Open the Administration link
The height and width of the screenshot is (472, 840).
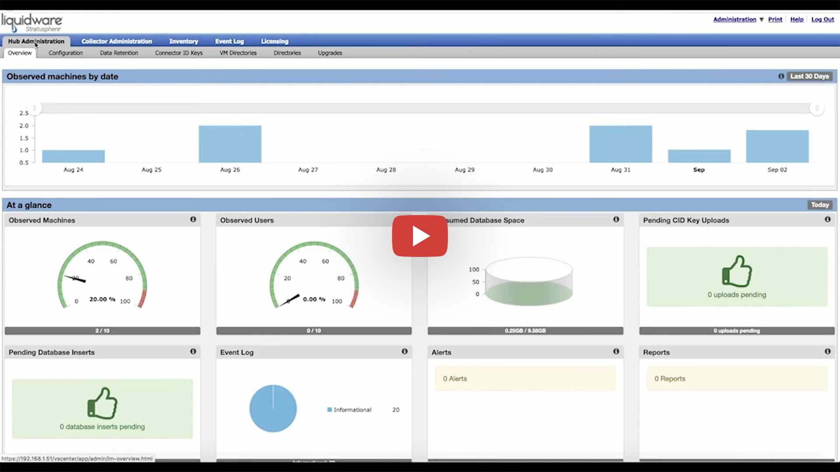coord(735,20)
